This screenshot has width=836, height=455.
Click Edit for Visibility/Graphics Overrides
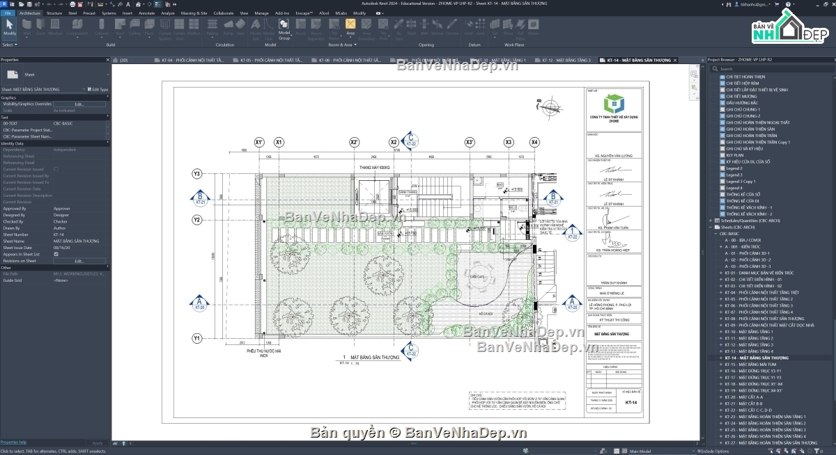point(79,104)
